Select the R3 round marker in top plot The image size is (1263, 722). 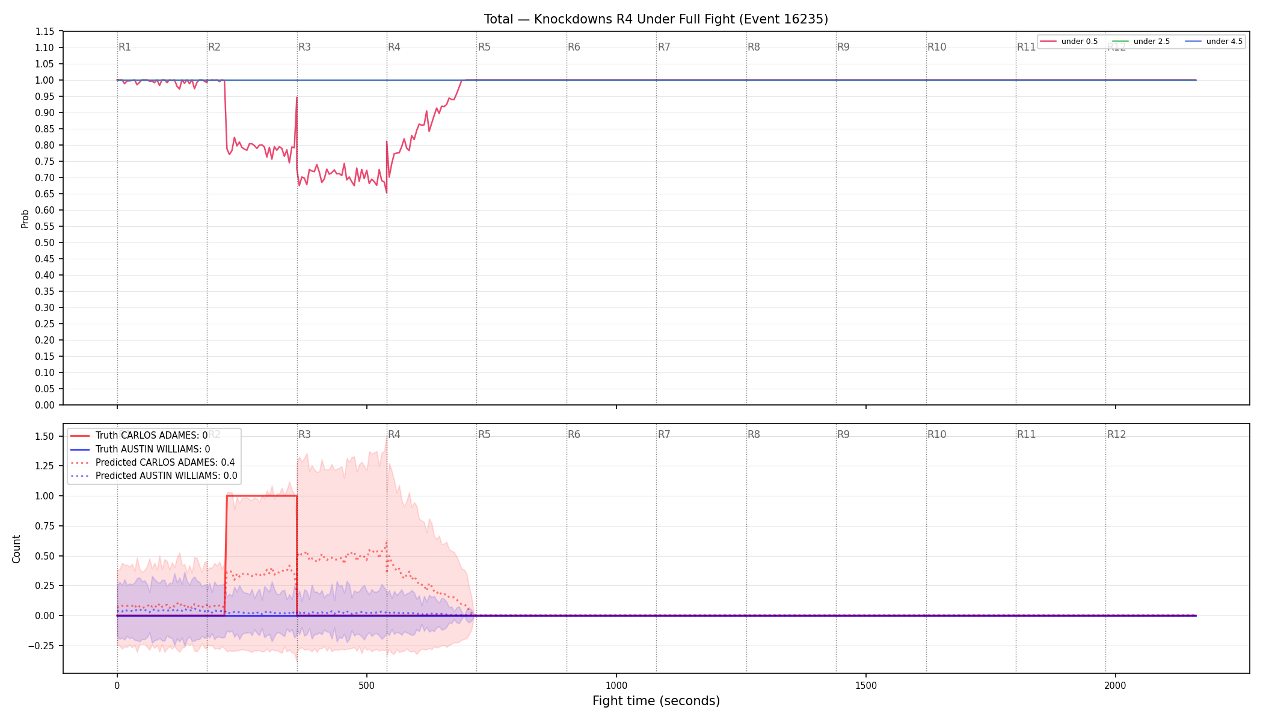304,47
